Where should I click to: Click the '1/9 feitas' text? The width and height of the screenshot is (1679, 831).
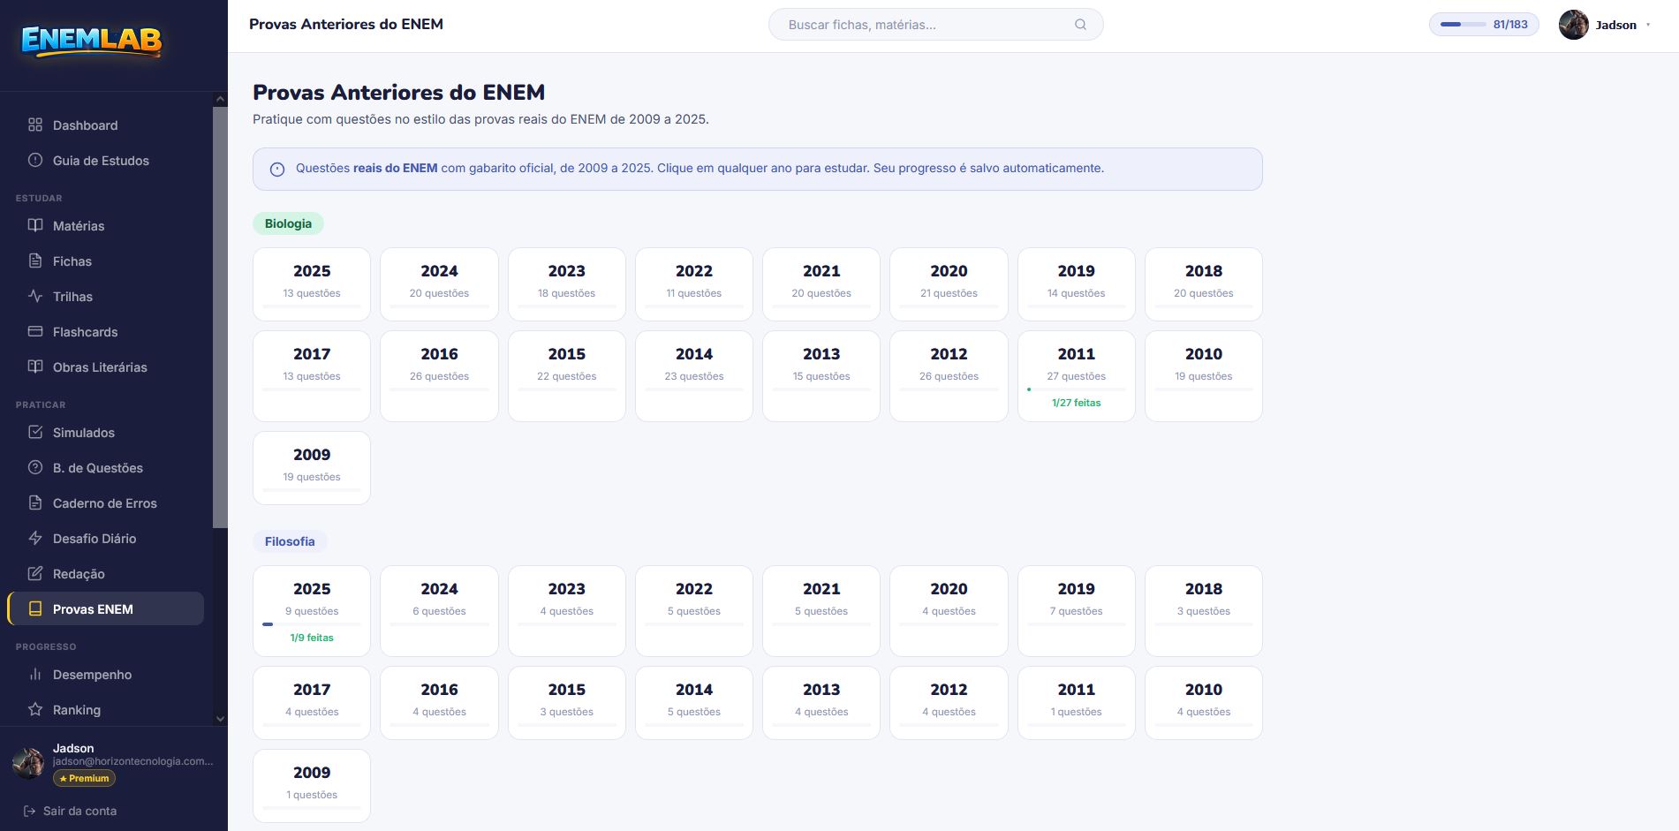[x=312, y=638]
